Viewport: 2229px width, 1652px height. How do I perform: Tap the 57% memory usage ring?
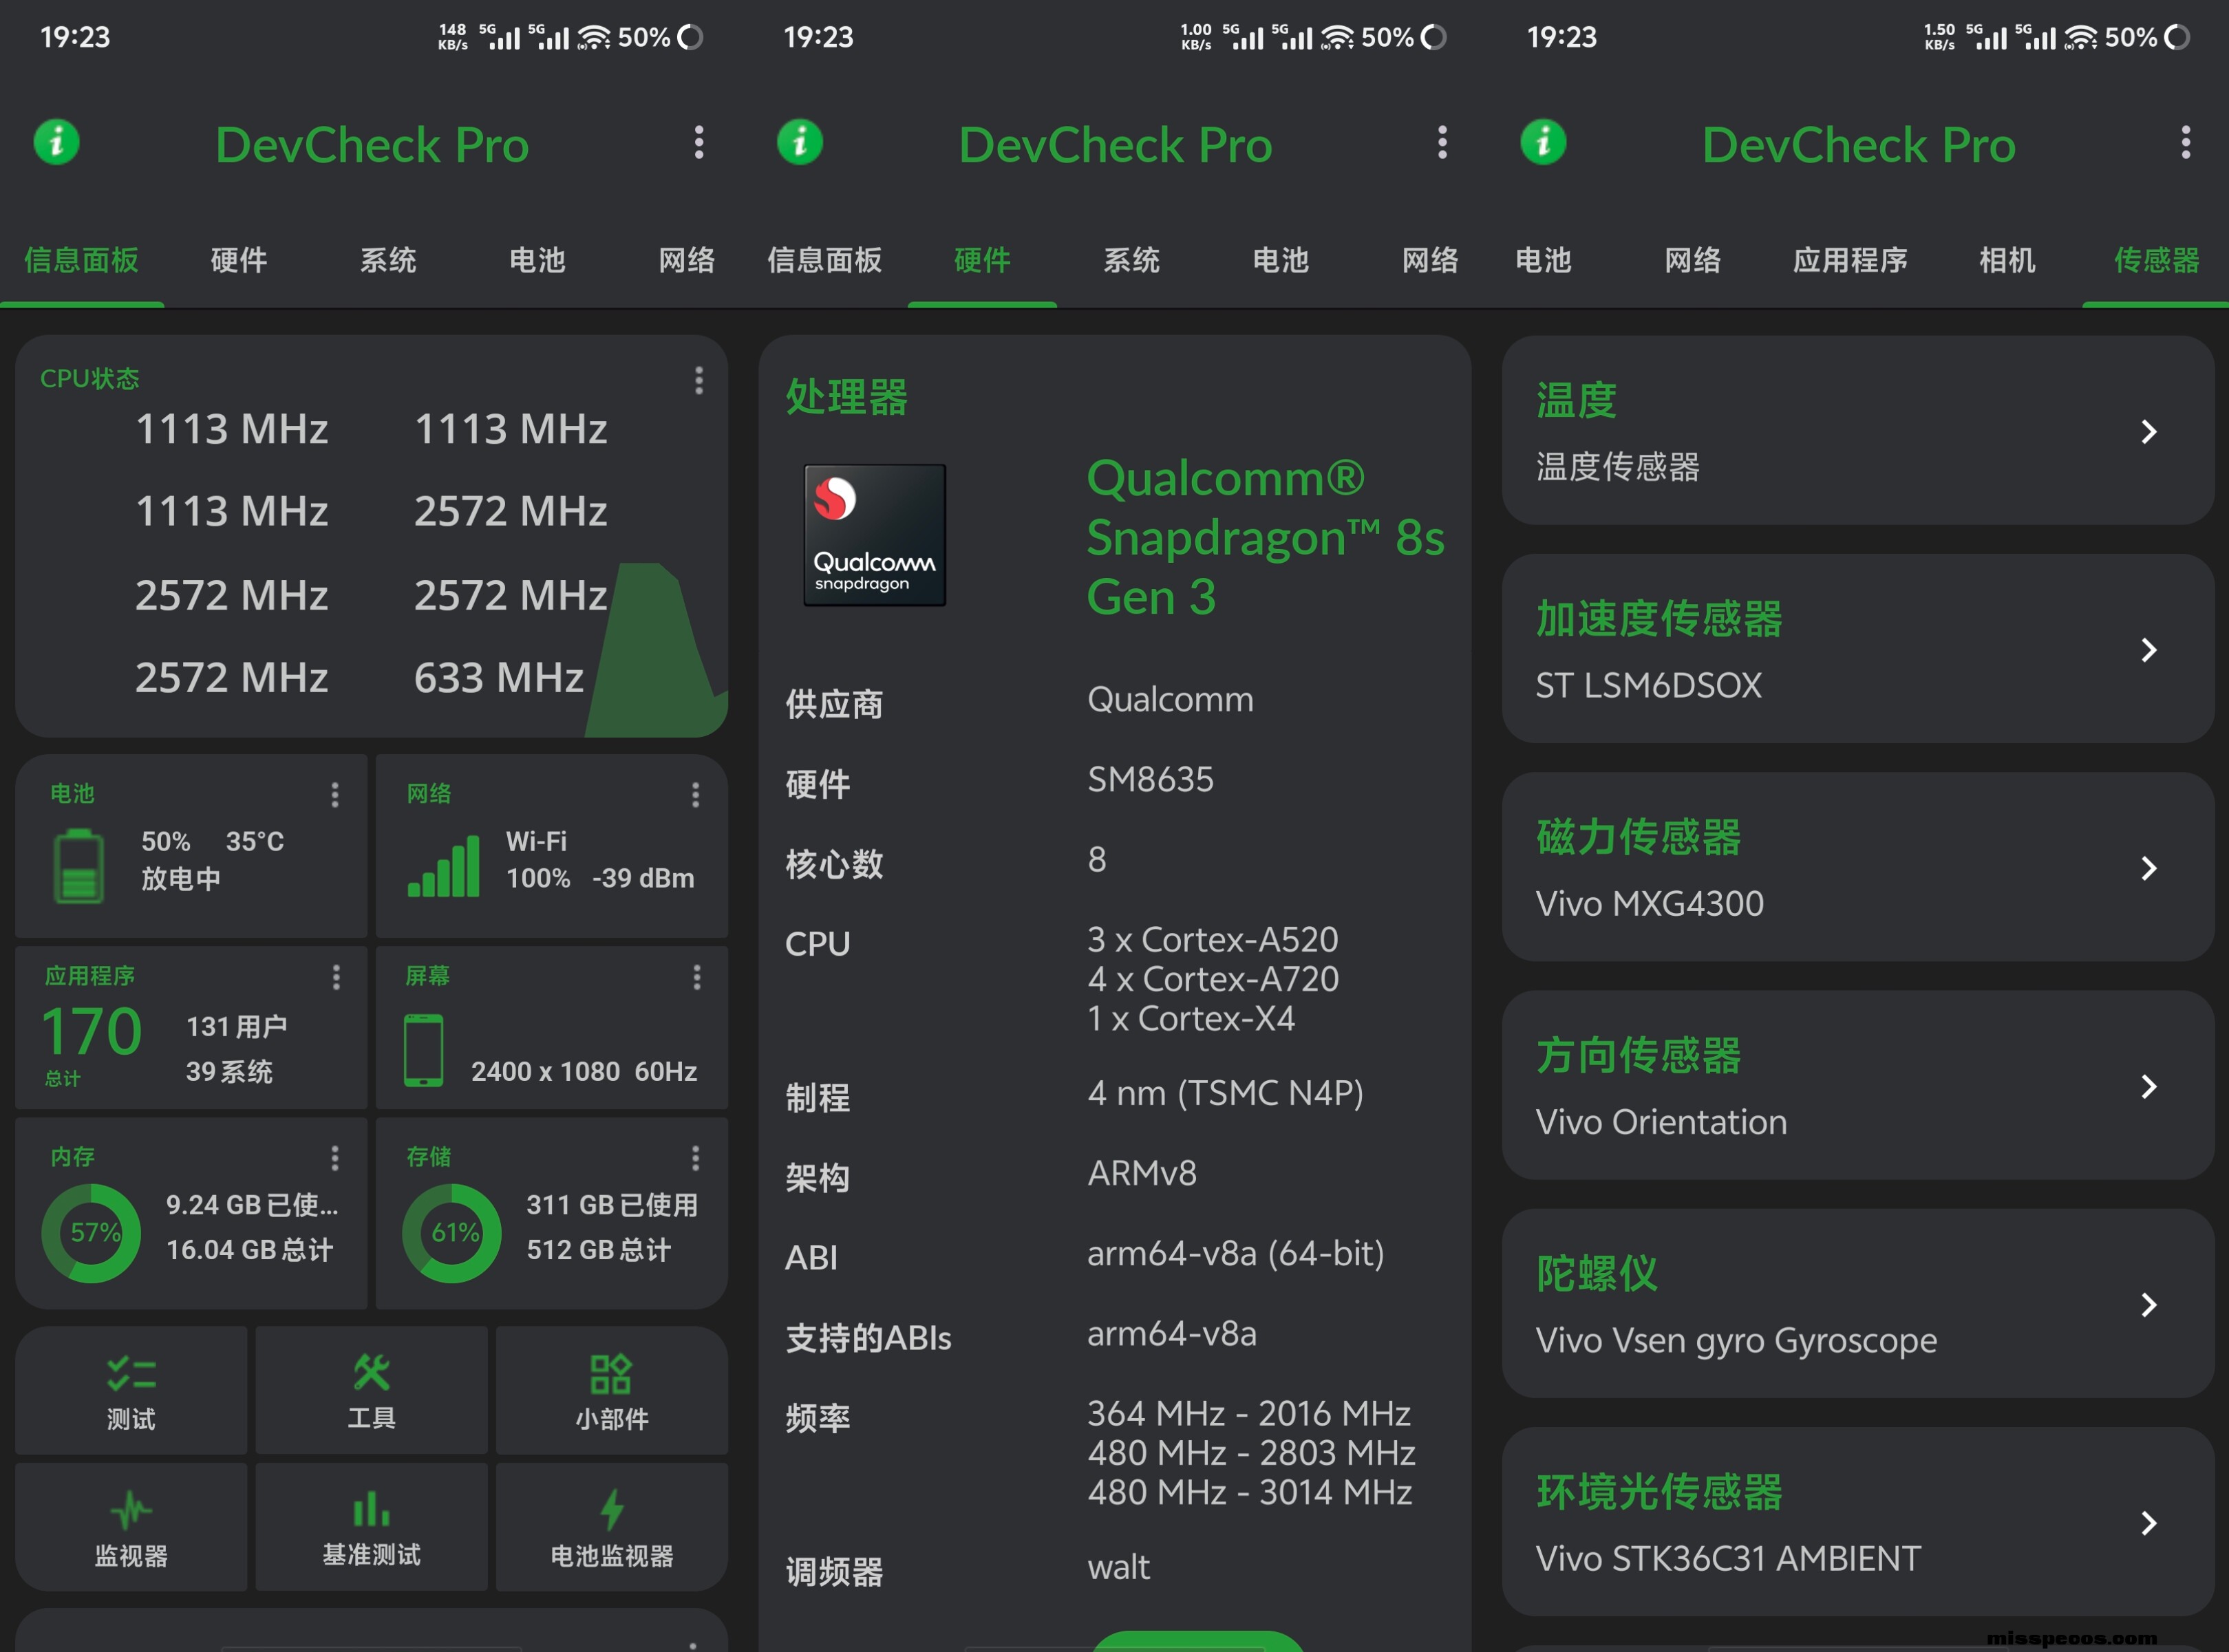coord(92,1232)
